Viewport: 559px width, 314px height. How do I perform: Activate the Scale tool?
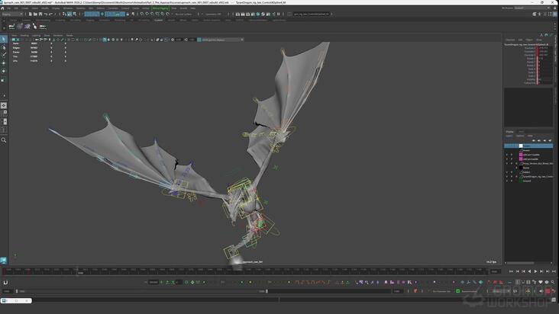coord(4,80)
